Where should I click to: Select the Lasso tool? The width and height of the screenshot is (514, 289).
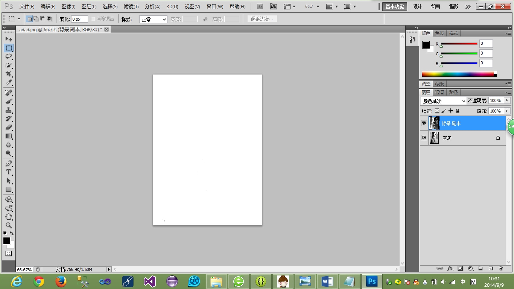tap(9, 56)
